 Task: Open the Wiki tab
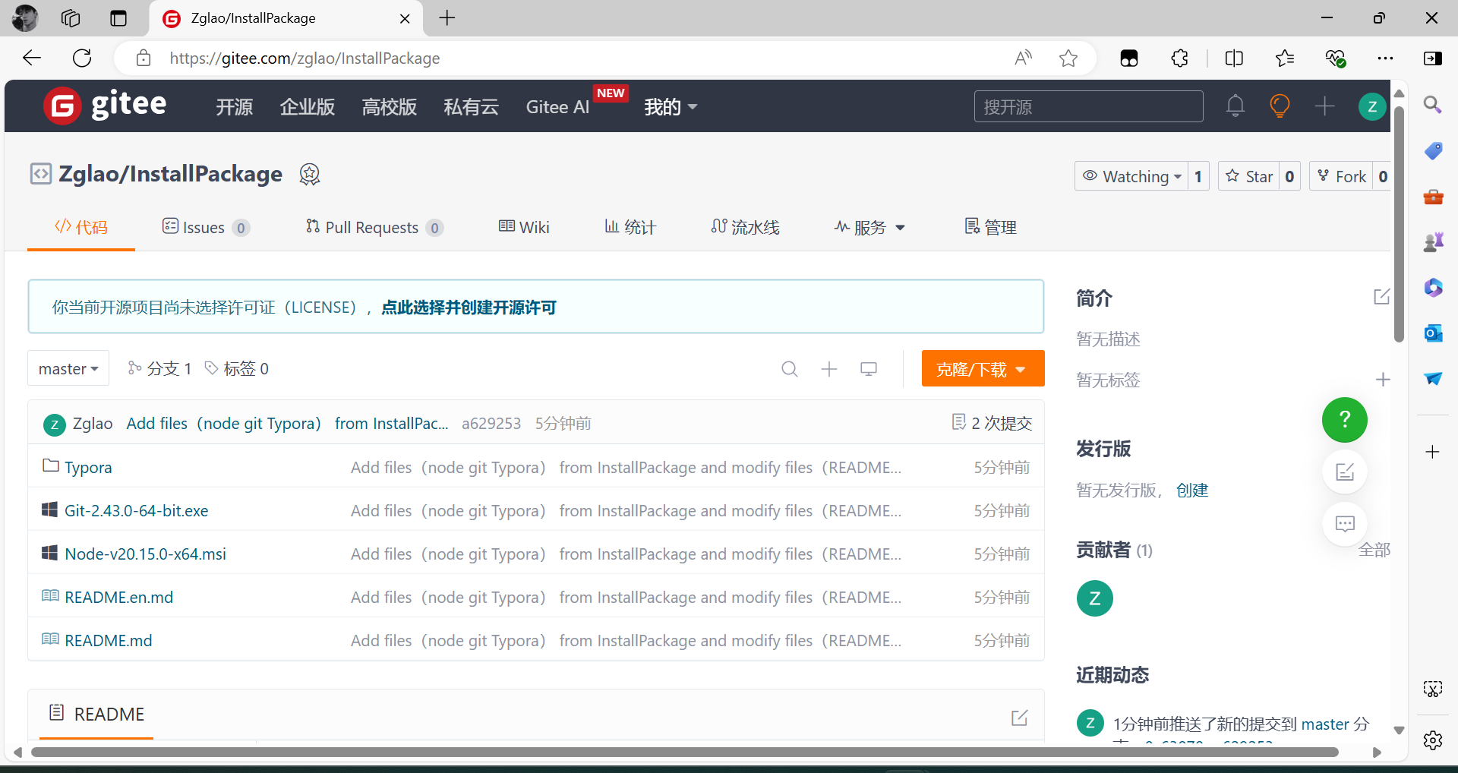pyautogui.click(x=524, y=228)
